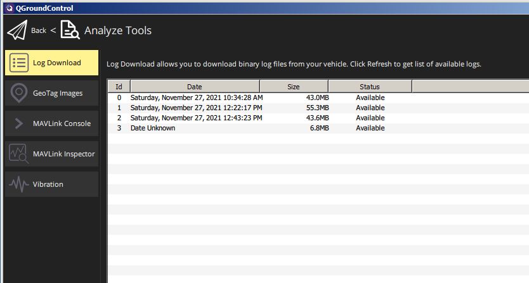529x283 pixels.
Task: Click the 6.8MB size cell
Action: (x=319, y=128)
